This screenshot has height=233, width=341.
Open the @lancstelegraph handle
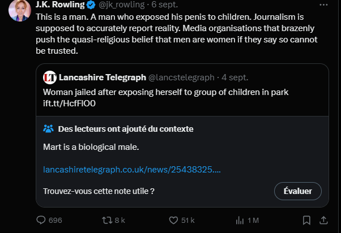(x=181, y=77)
